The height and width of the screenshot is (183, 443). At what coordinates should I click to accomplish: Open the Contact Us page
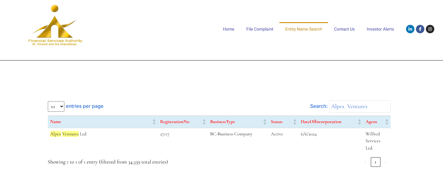tap(344, 29)
